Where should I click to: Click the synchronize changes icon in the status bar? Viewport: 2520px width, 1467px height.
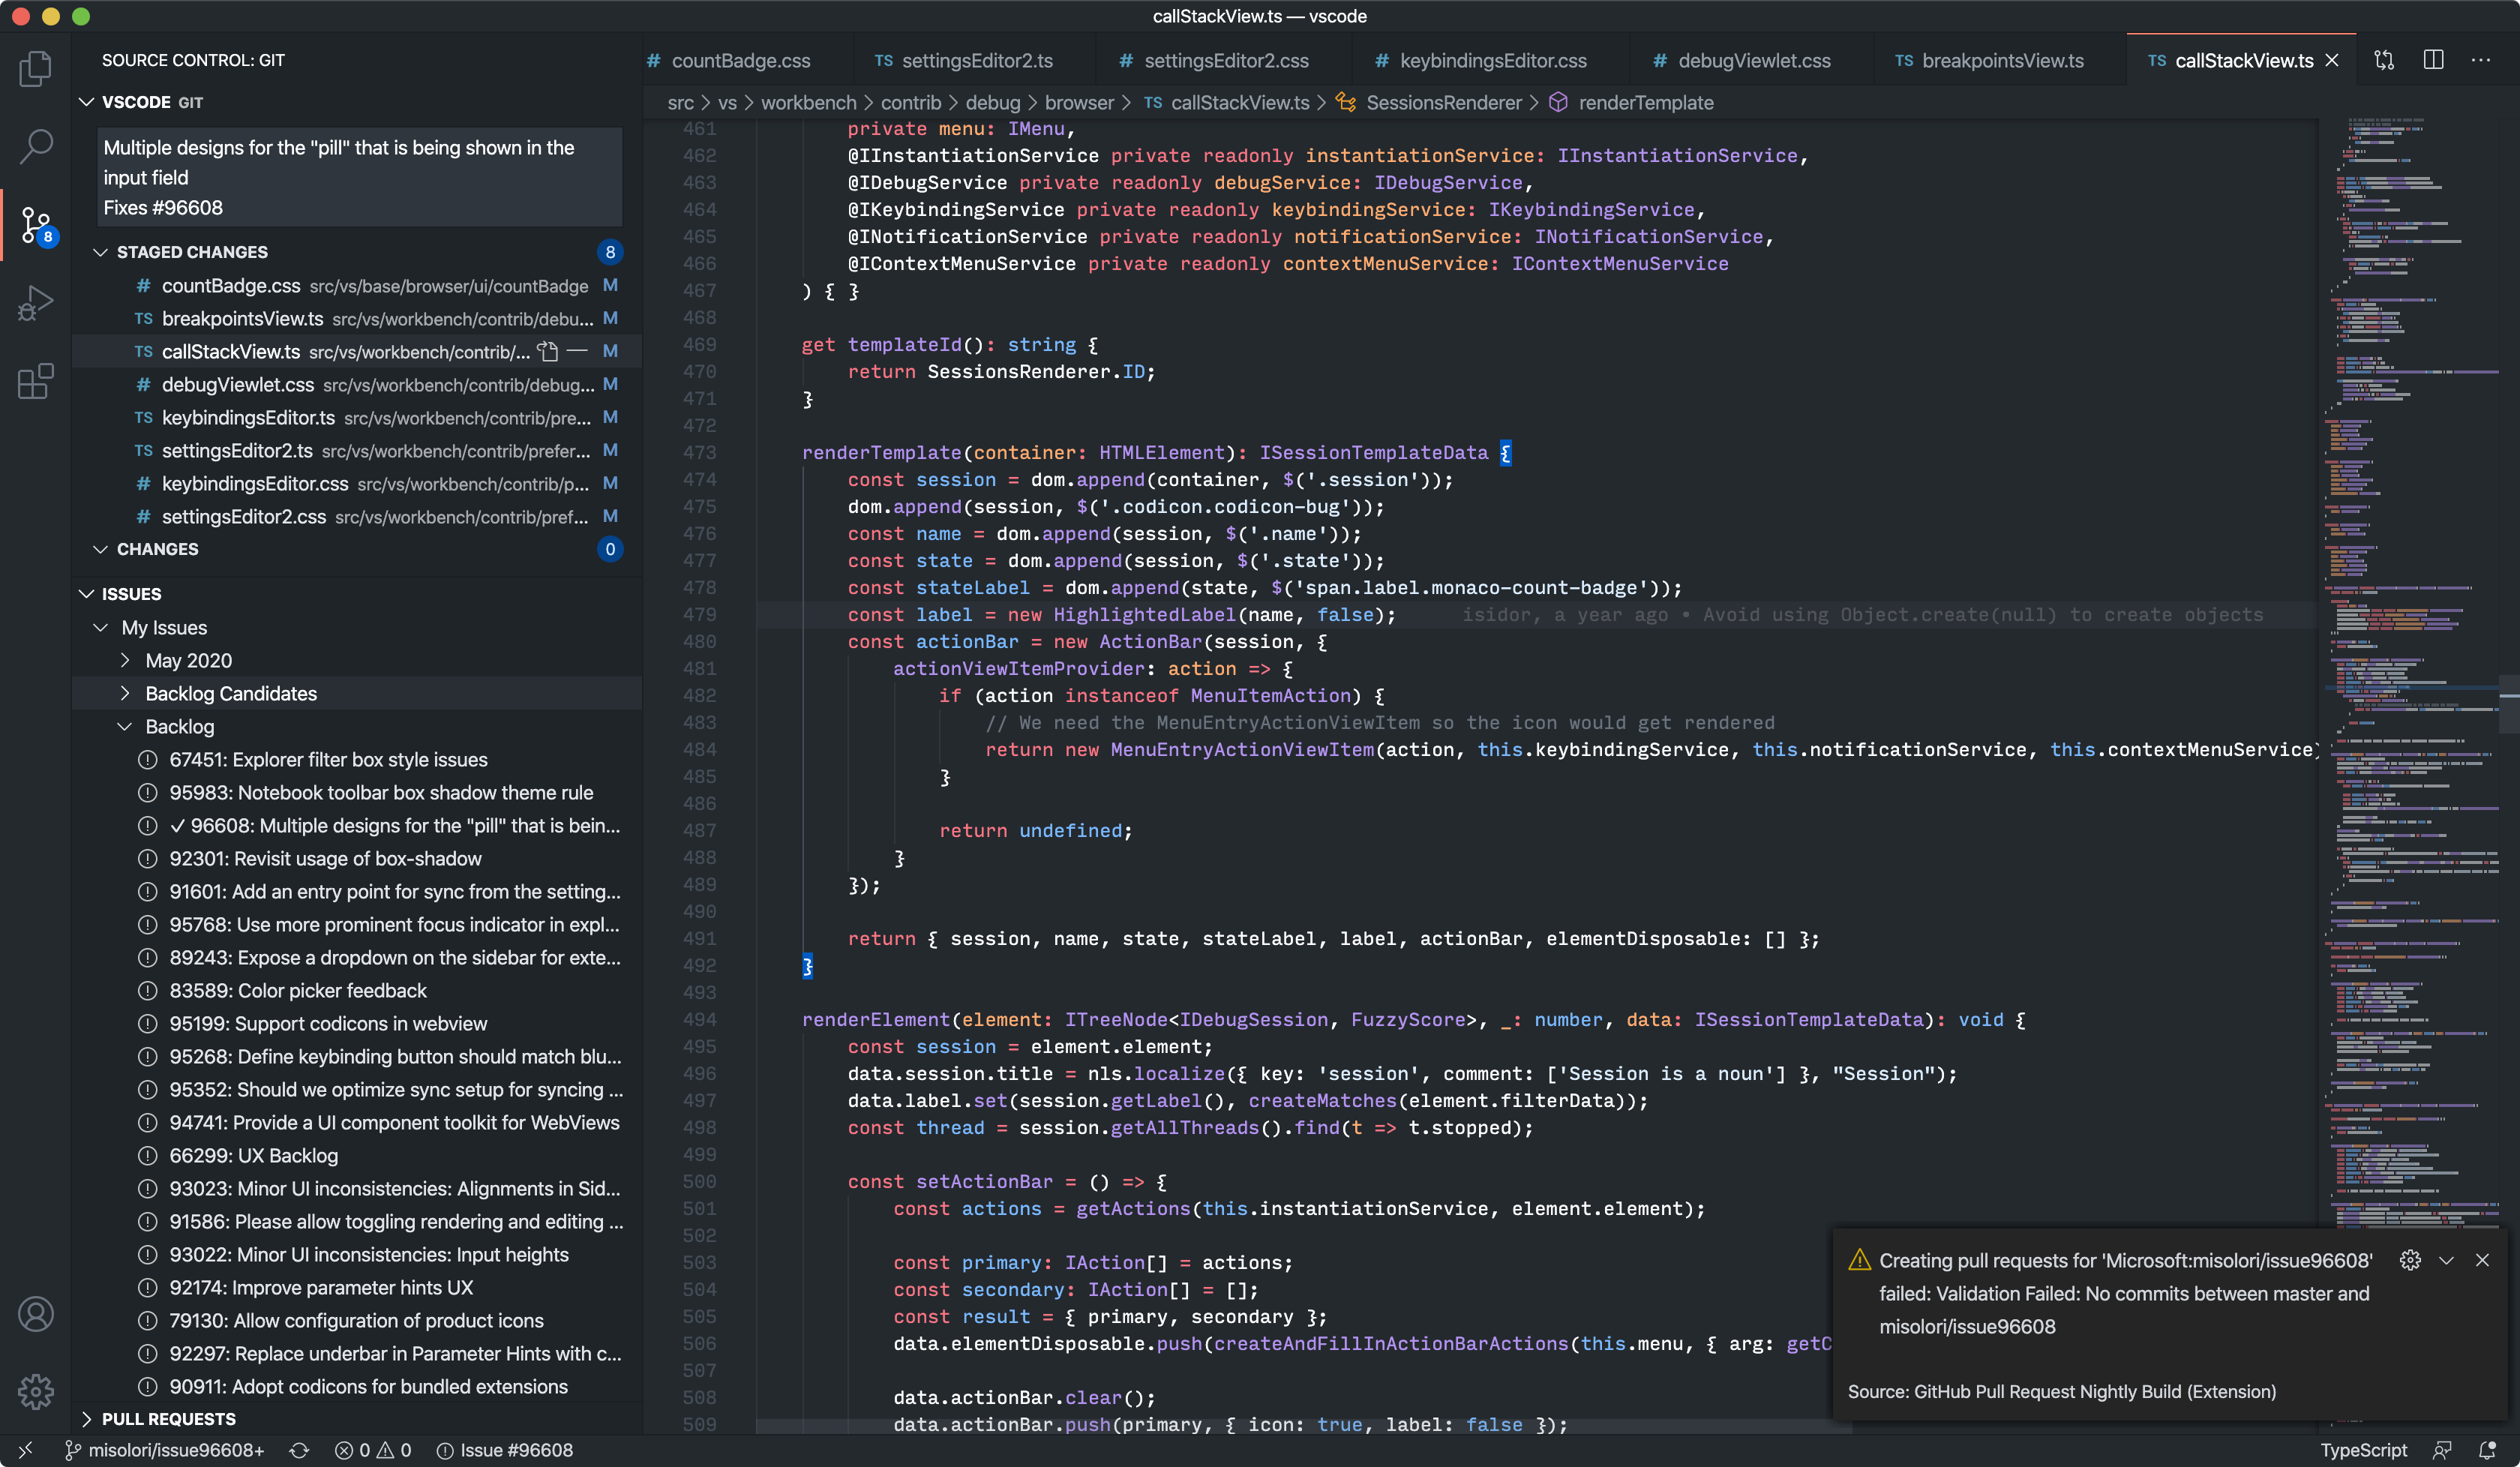pos(299,1450)
